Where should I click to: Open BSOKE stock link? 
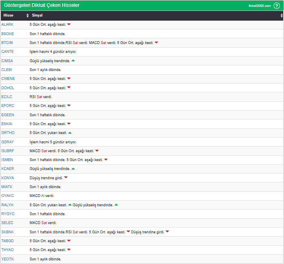(x=8, y=34)
